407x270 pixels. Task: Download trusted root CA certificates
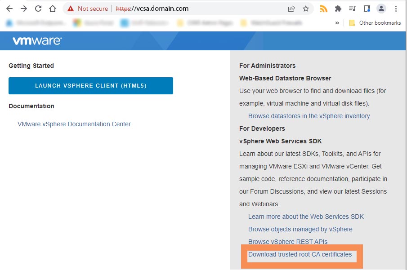coord(300,254)
